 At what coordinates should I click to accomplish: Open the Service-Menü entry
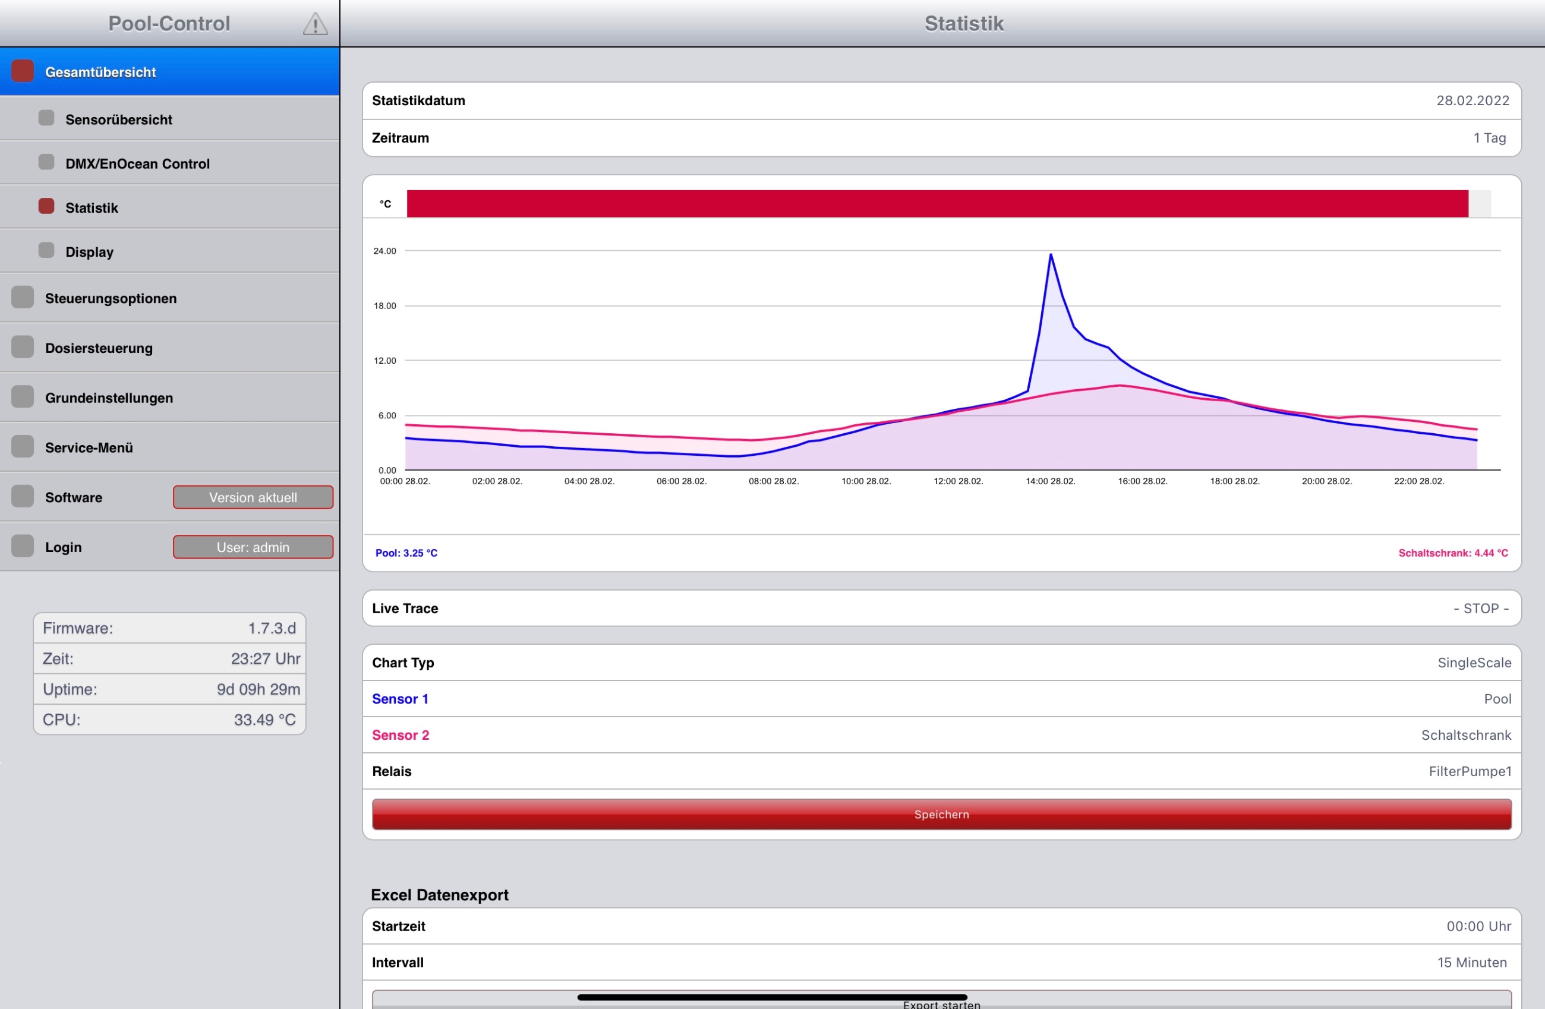[x=169, y=447]
